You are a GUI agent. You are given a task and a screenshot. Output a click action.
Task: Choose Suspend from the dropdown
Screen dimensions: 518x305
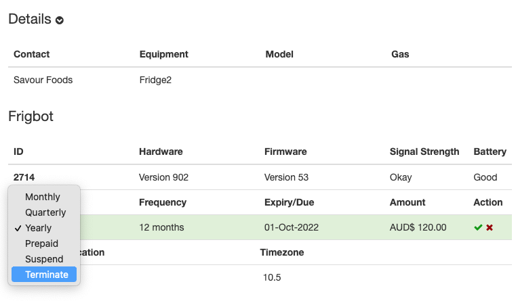coord(44,259)
